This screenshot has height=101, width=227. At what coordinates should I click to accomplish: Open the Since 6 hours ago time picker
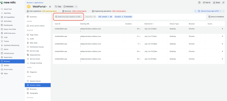210,11
